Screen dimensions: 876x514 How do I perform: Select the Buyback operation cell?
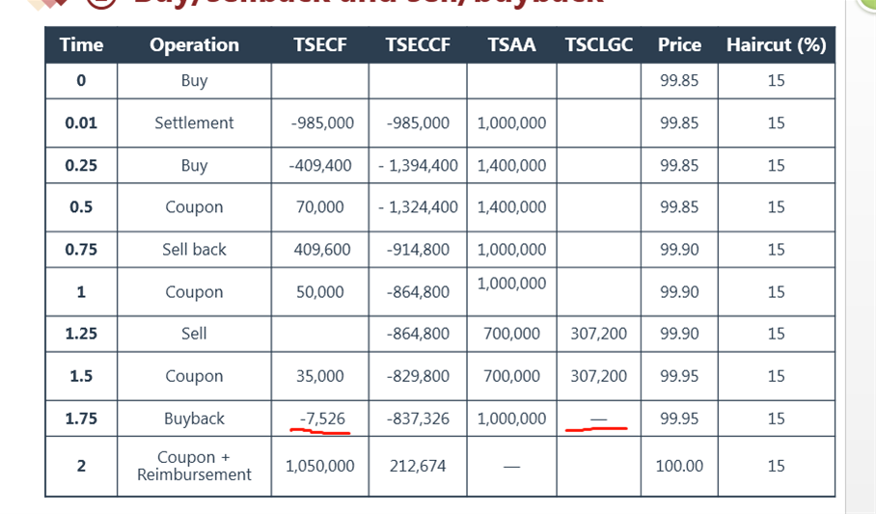(x=195, y=419)
